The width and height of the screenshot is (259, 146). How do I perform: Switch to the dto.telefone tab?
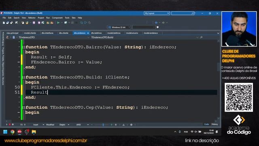coord(96,33)
